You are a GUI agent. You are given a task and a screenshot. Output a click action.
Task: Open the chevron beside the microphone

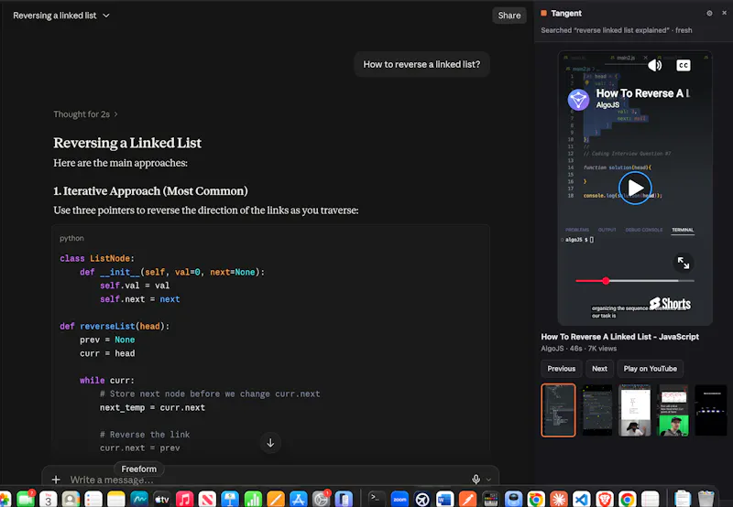point(488,480)
